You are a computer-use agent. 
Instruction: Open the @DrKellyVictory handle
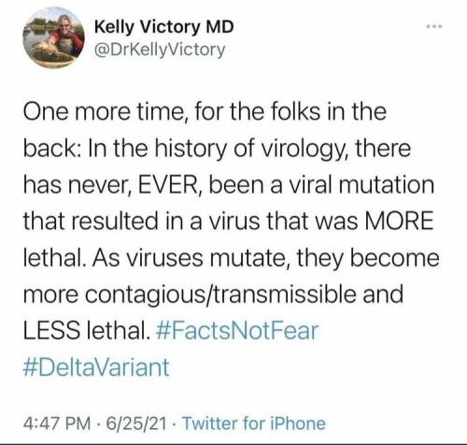click(160, 50)
